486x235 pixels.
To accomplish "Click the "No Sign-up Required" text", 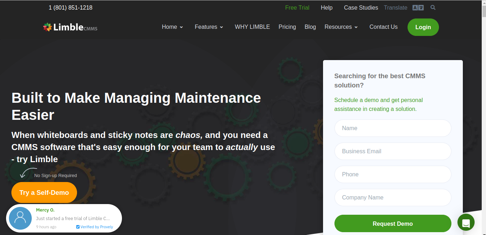I will pyautogui.click(x=56, y=175).
